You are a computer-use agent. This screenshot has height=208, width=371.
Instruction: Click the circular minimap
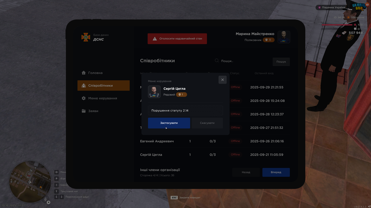30,182
